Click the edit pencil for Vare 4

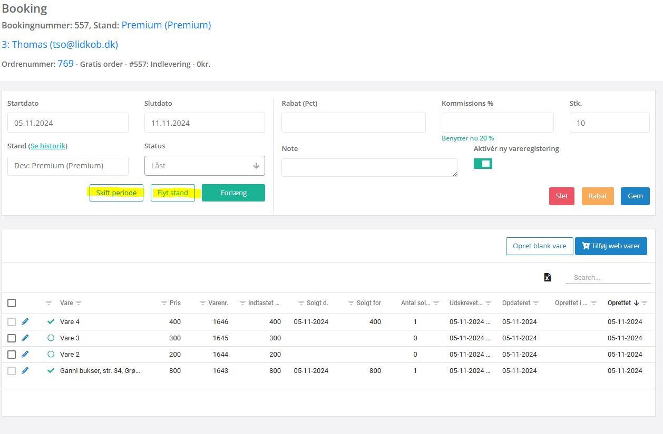pos(25,321)
